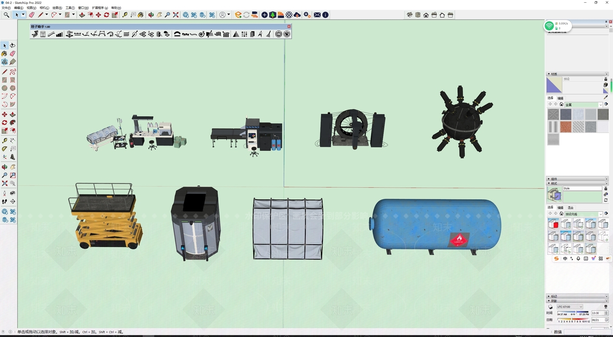613x337 pixels.
Task: Select the Rotate tool in left toolbar
Action: pyautogui.click(x=5, y=123)
